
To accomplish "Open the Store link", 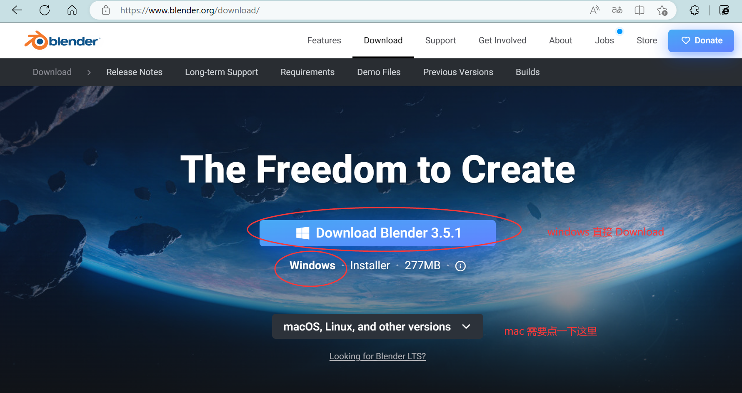I will 647,40.
